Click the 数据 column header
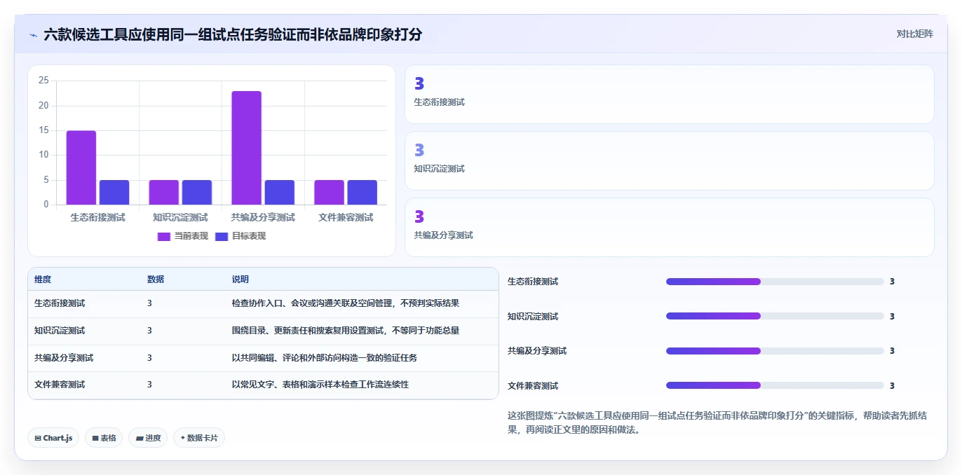 pos(156,280)
